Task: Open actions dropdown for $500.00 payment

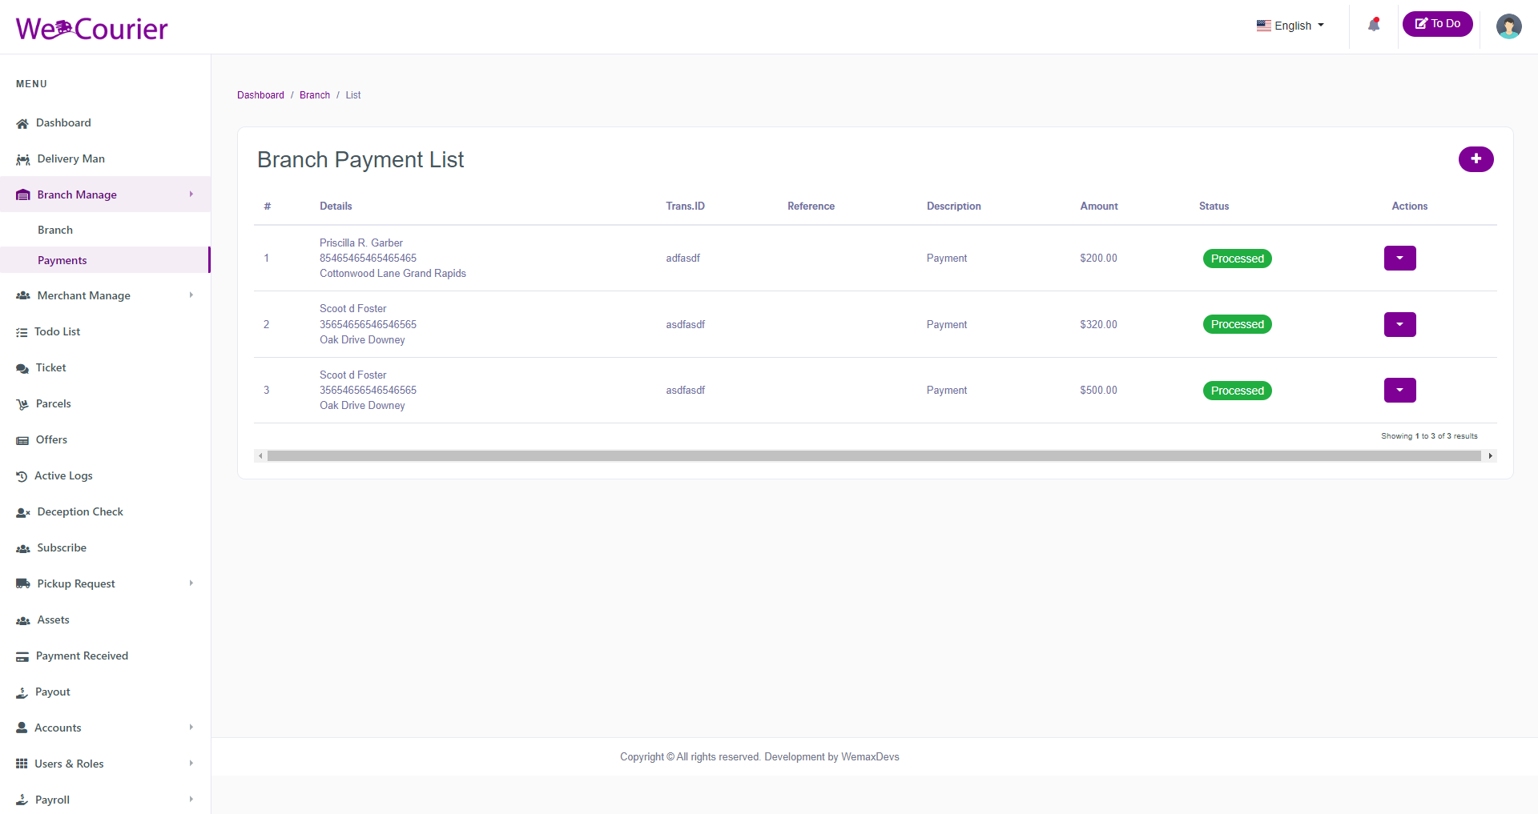Action: click(1399, 391)
